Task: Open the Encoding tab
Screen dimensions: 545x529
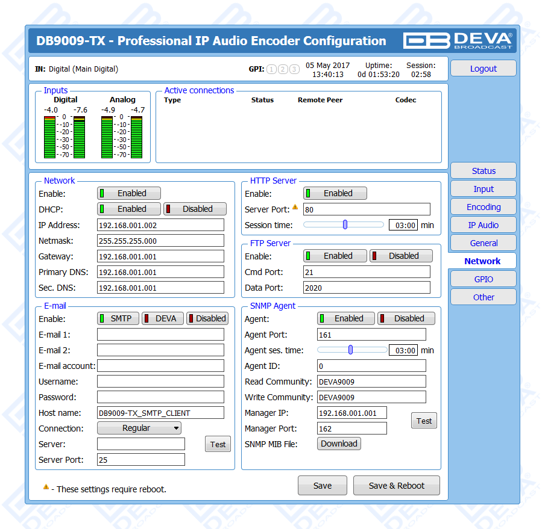Action: pyautogui.click(x=484, y=207)
